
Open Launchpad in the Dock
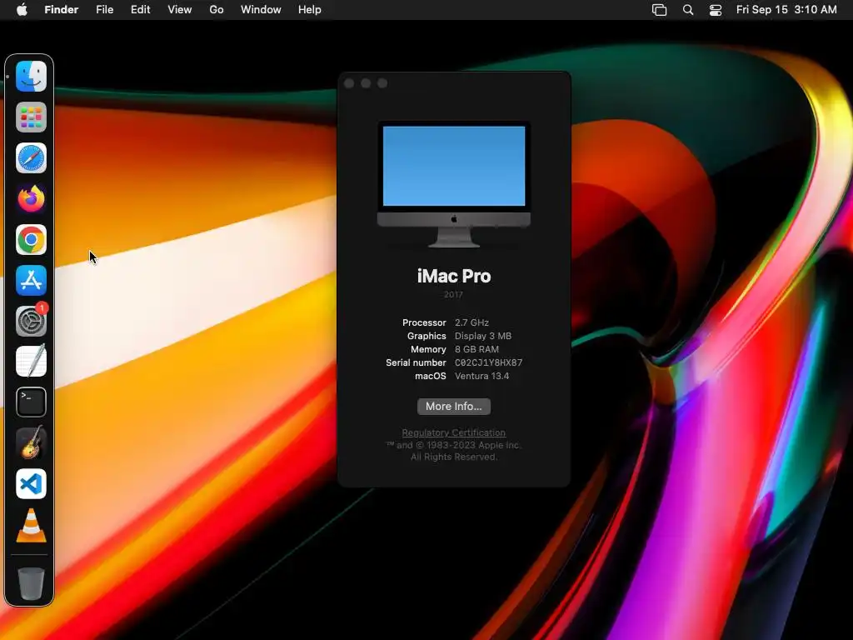[x=31, y=117]
